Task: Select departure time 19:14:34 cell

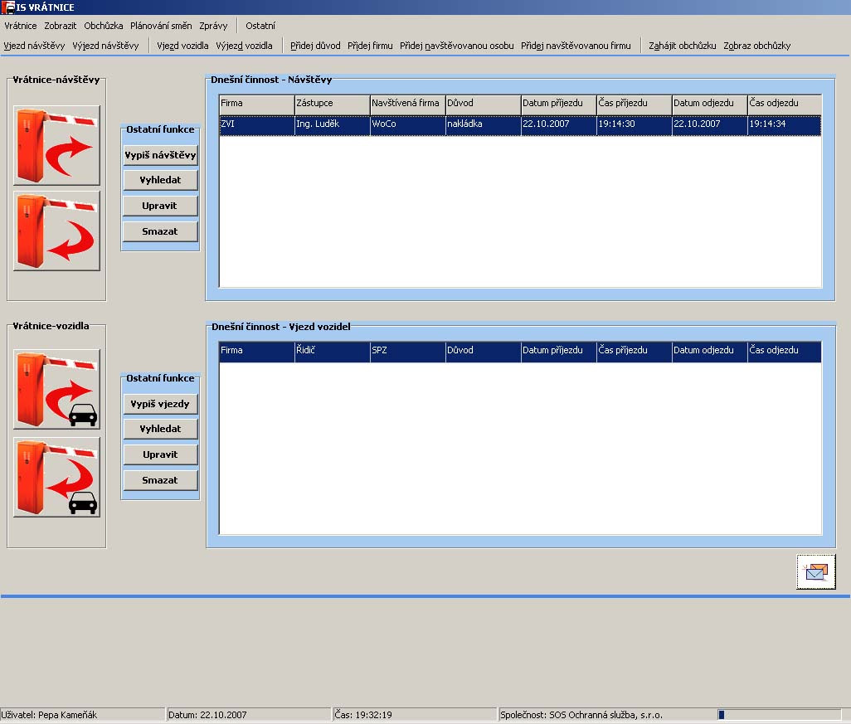Action: 785,125
